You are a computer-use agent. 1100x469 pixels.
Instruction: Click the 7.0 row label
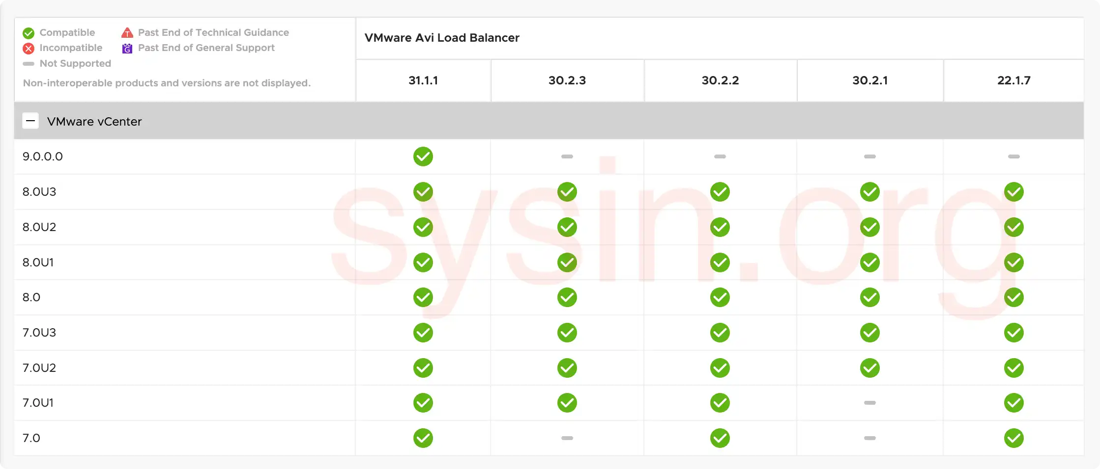(31, 438)
